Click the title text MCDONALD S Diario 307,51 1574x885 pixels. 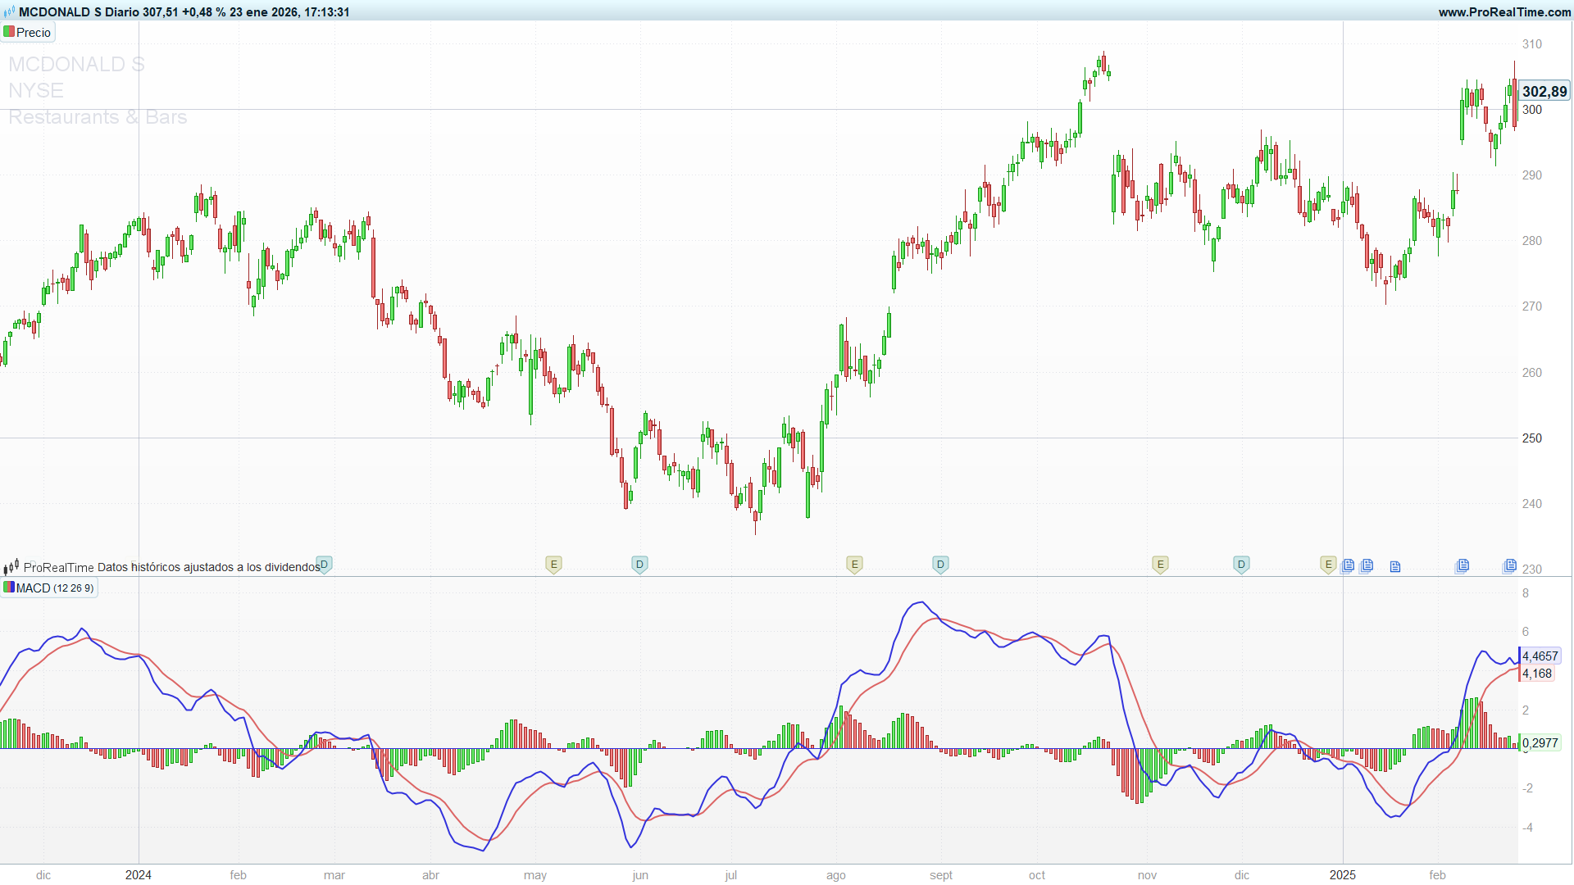click(x=98, y=11)
